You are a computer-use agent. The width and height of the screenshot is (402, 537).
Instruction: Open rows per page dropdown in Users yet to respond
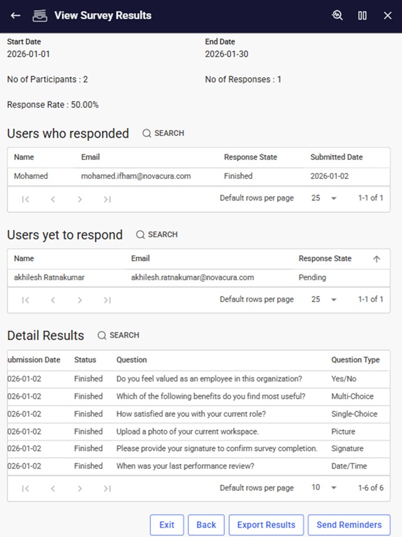[323, 300]
